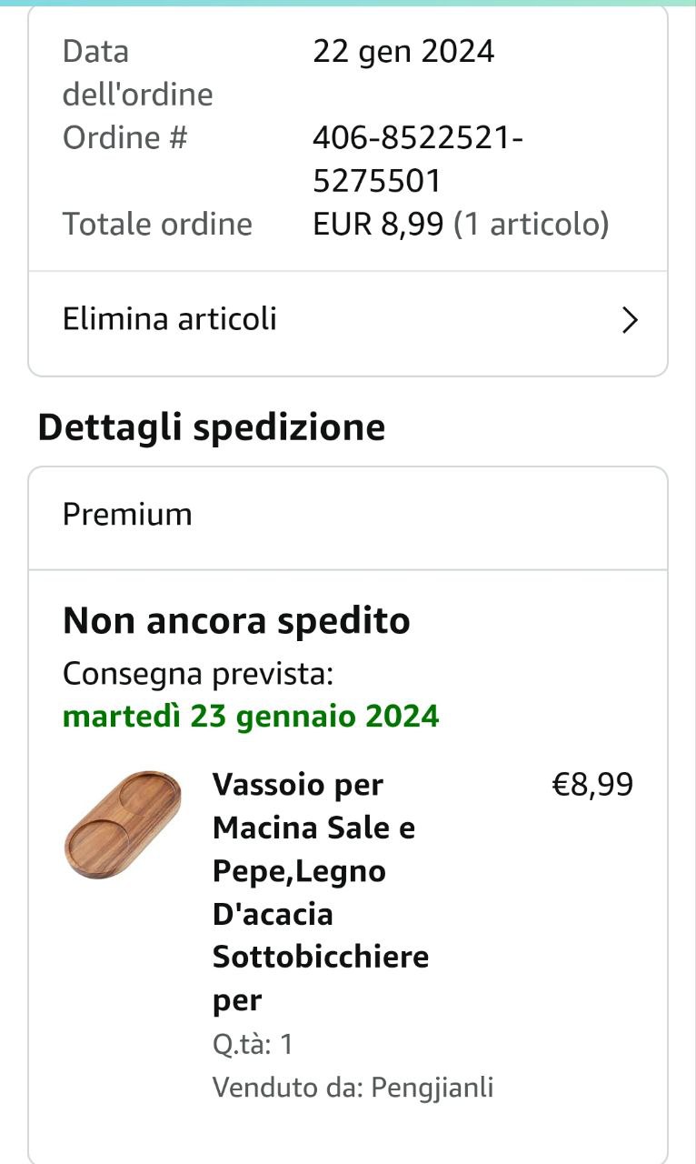Tap the (1 articolo) item count text
Screen dimensions: 696x1164
coord(532,224)
